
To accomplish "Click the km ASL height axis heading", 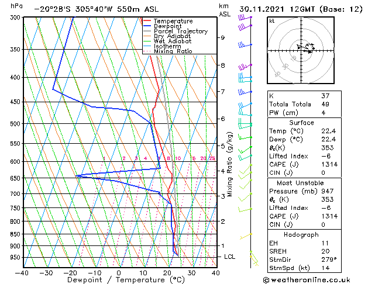I will [225, 10].
